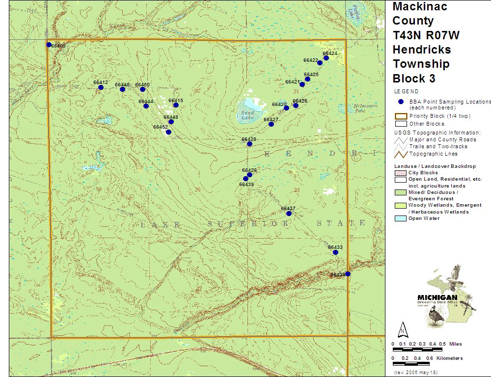Select sampling point 66424 marker
The image size is (491, 377).
pyautogui.click(x=326, y=58)
